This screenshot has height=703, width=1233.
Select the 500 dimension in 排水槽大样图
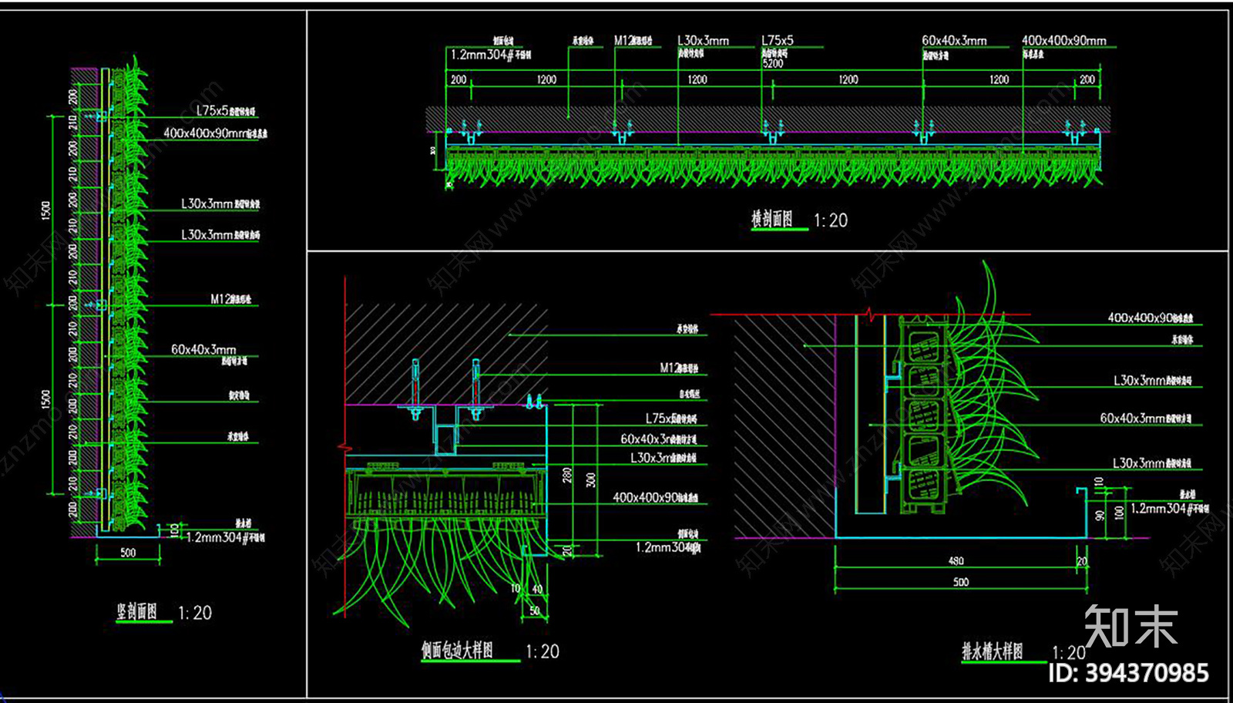(x=960, y=582)
